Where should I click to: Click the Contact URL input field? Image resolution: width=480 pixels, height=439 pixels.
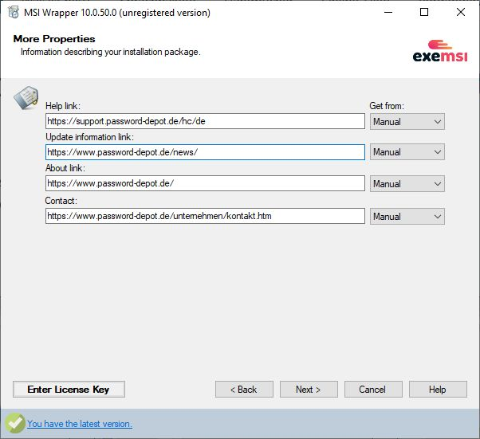[x=205, y=216]
